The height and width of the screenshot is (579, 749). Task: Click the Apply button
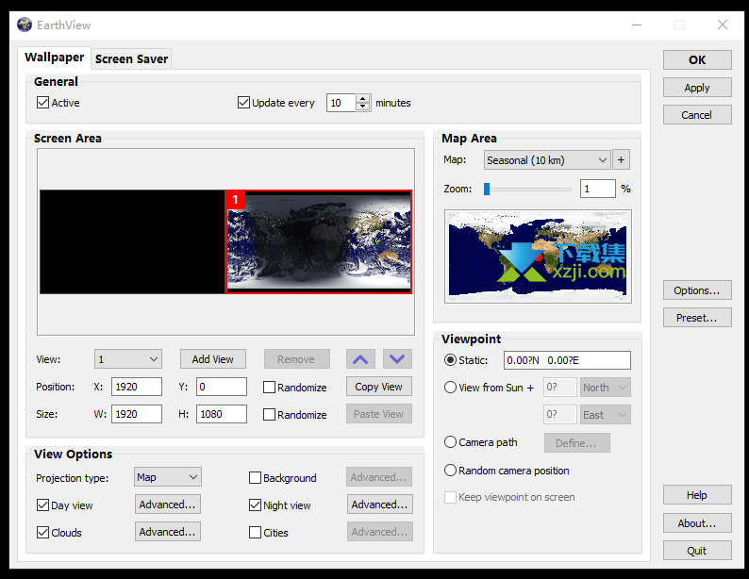point(697,88)
